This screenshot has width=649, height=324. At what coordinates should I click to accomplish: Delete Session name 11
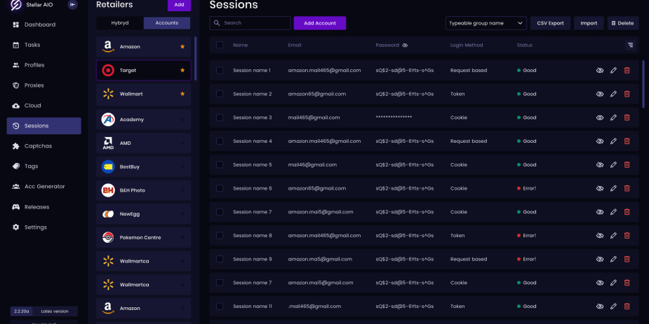pos(627,307)
